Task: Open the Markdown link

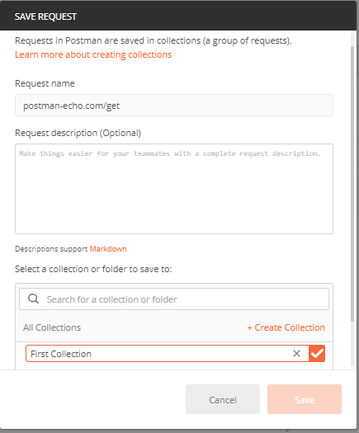Action: coord(108,249)
